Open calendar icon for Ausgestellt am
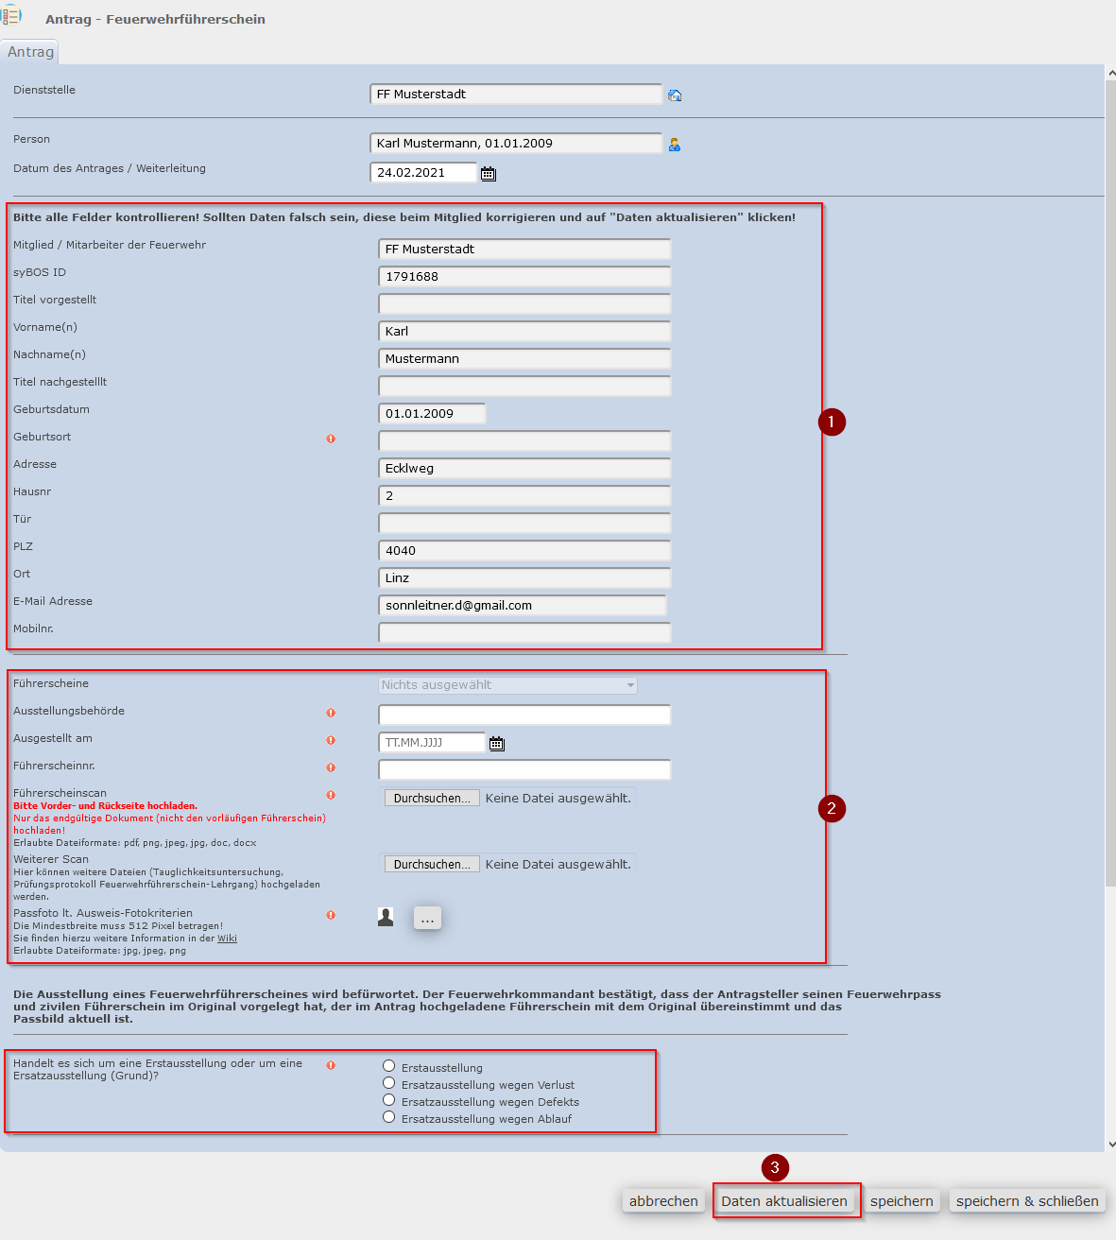This screenshot has height=1240, width=1116. 497,744
